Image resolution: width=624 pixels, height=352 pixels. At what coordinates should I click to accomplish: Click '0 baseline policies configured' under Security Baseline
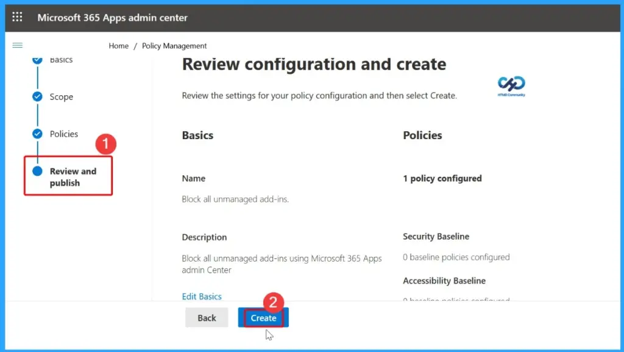456,257
